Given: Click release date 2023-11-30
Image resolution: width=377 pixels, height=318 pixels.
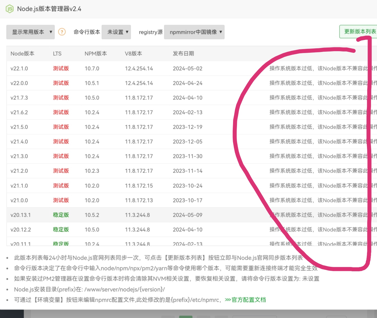Looking at the screenshot, I should [x=188, y=156].
